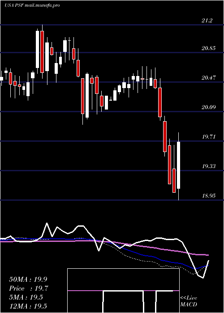Click the last tall white candlestick body
Viewport: 224px width, 313px height.
coord(179,165)
